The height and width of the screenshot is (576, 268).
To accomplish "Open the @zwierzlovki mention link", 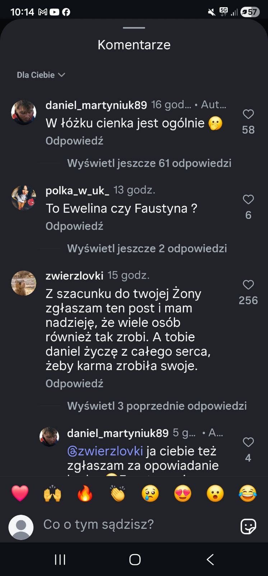I will (105, 451).
